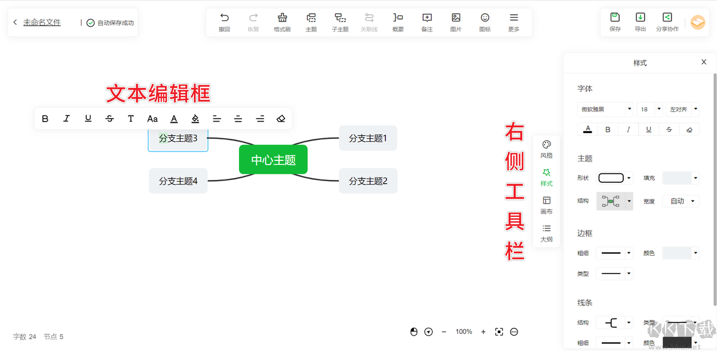Open the 结构 structure layout dropdown
Screen dimensions: 717x351
614,201
